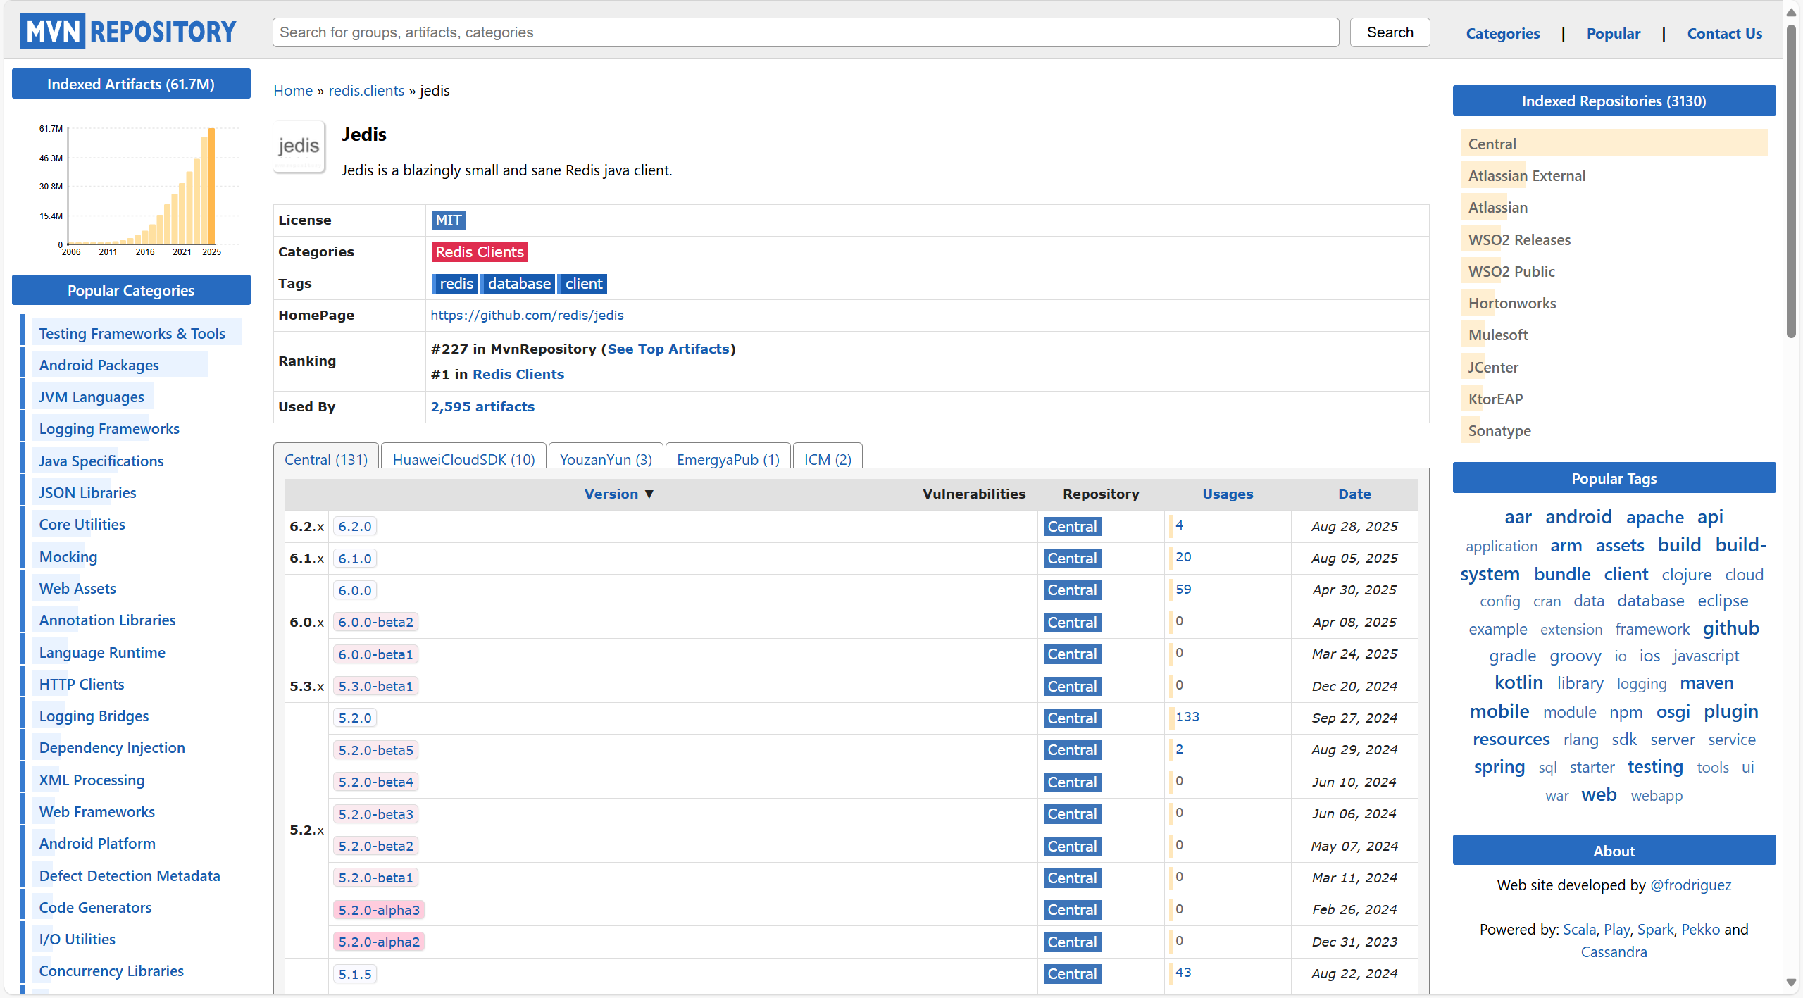Screen dimensions: 1803x998
Task: Click the Search button
Action: tap(1390, 32)
